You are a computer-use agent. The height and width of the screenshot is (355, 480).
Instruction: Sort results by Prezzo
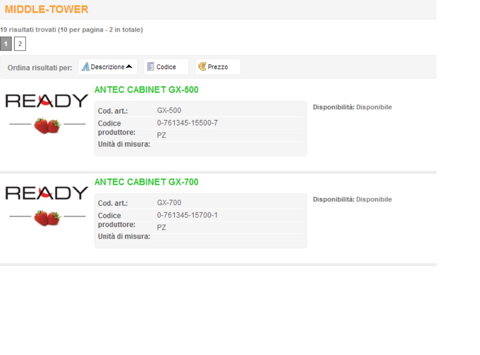218,67
